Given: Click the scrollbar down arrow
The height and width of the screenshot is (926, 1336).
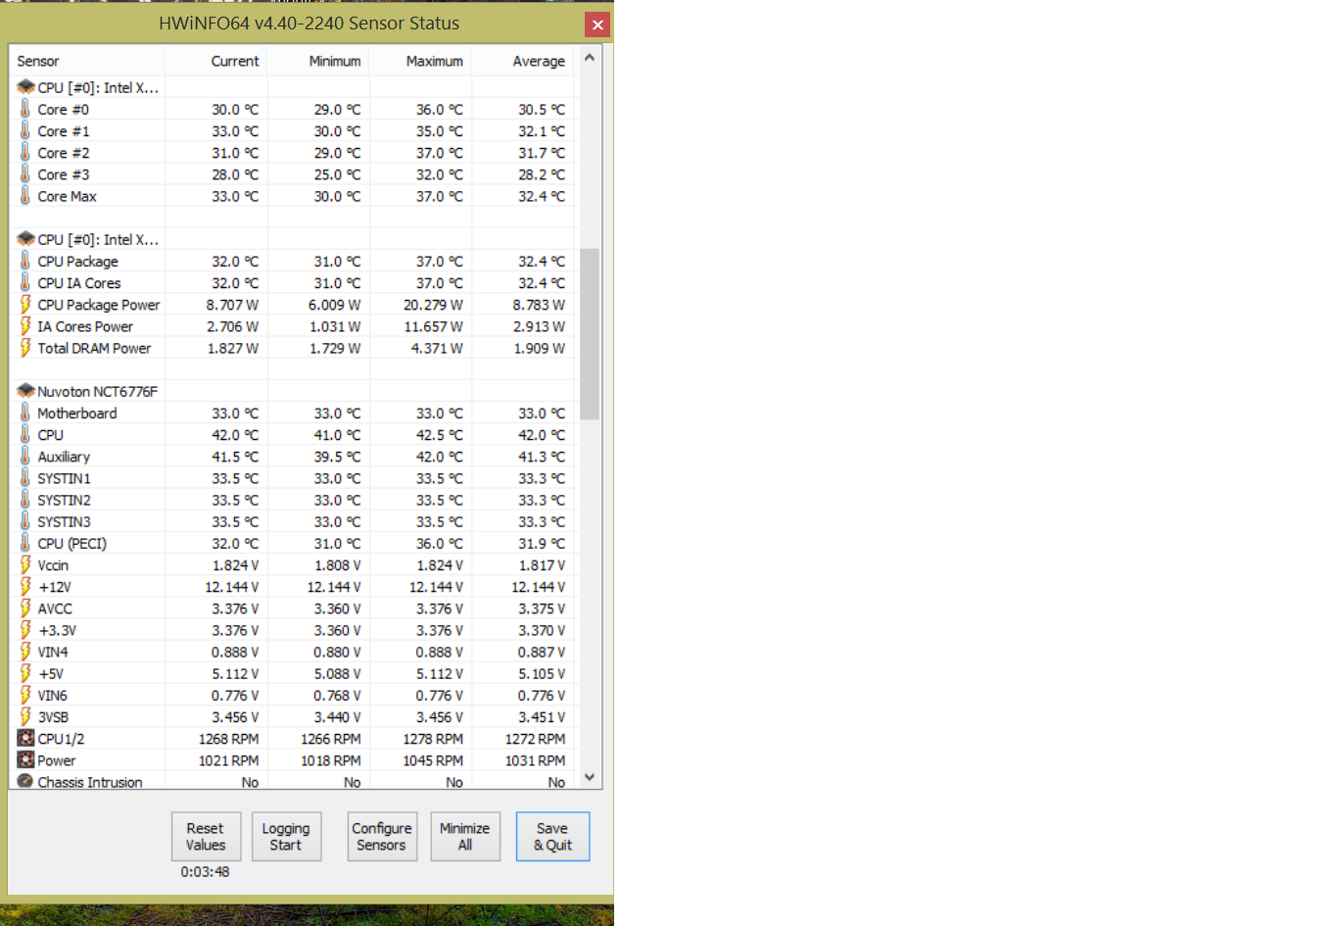Looking at the screenshot, I should (590, 776).
